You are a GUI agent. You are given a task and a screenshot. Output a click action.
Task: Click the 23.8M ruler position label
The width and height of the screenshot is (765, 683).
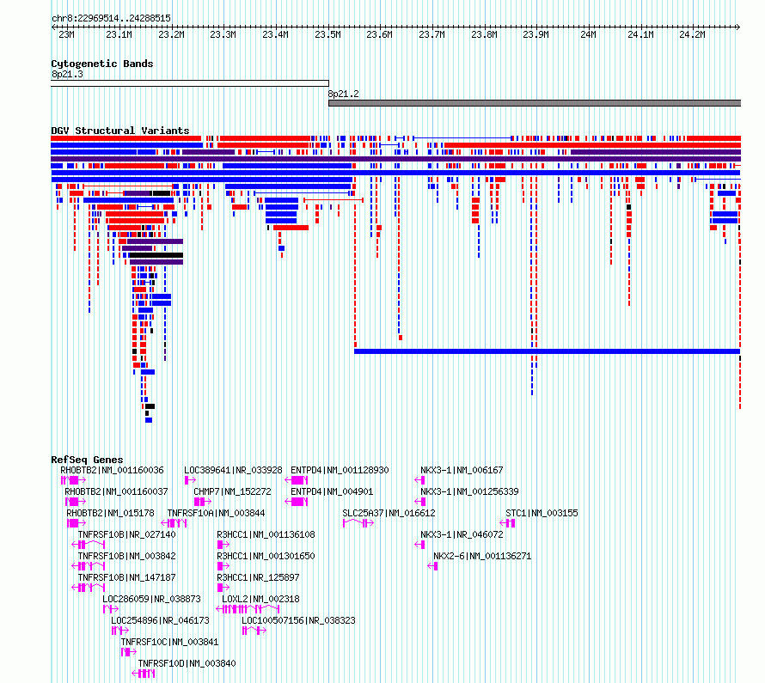(484, 34)
